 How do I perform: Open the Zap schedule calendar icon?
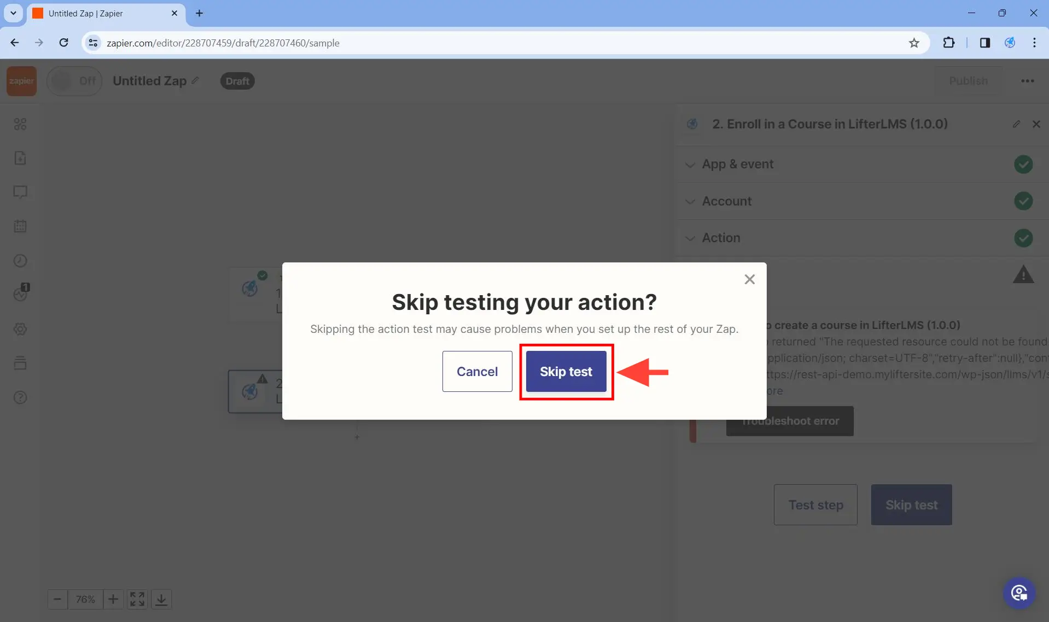coord(20,226)
